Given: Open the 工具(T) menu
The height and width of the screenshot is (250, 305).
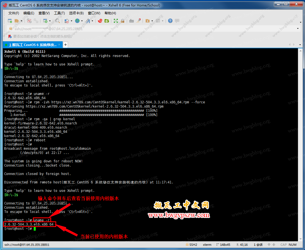Looking at the screenshot, I should 59,13.
